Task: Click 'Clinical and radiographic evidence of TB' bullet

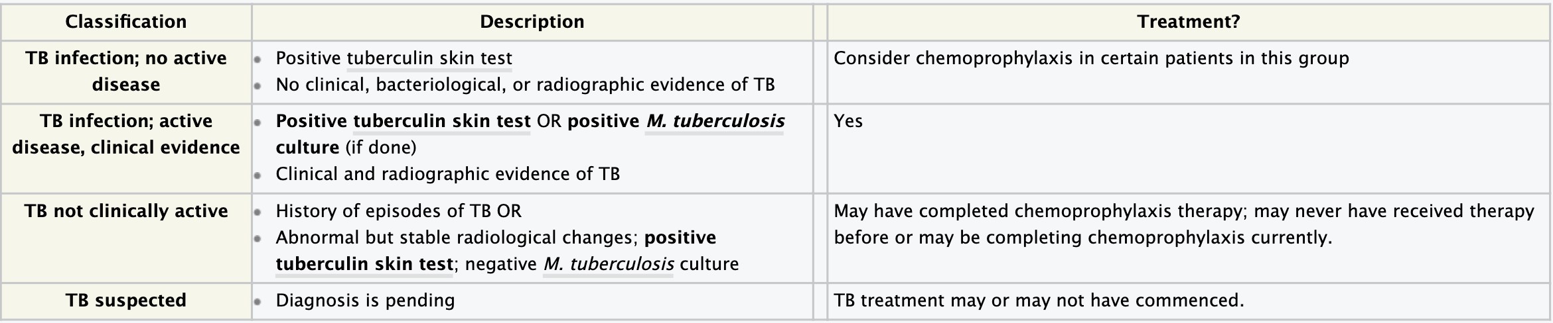Action: coord(447,174)
